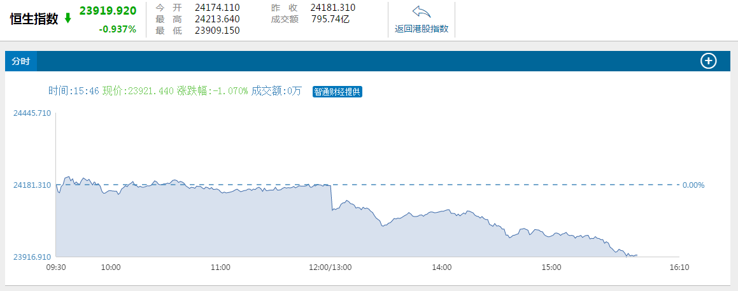The width and height of the screenshot is (738, 291).
Task: Select the 分时 tab
Action: pyautogui.click(x=21, y=61)
